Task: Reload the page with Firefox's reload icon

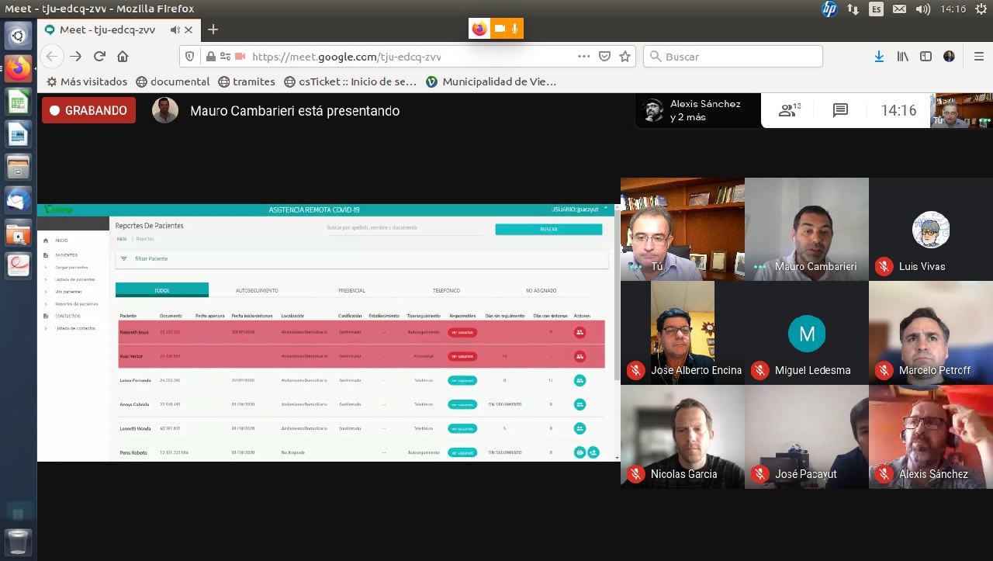Action: pos(99,56)
